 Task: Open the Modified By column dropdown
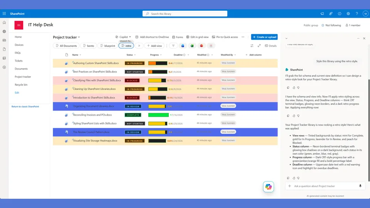(235, 55)
